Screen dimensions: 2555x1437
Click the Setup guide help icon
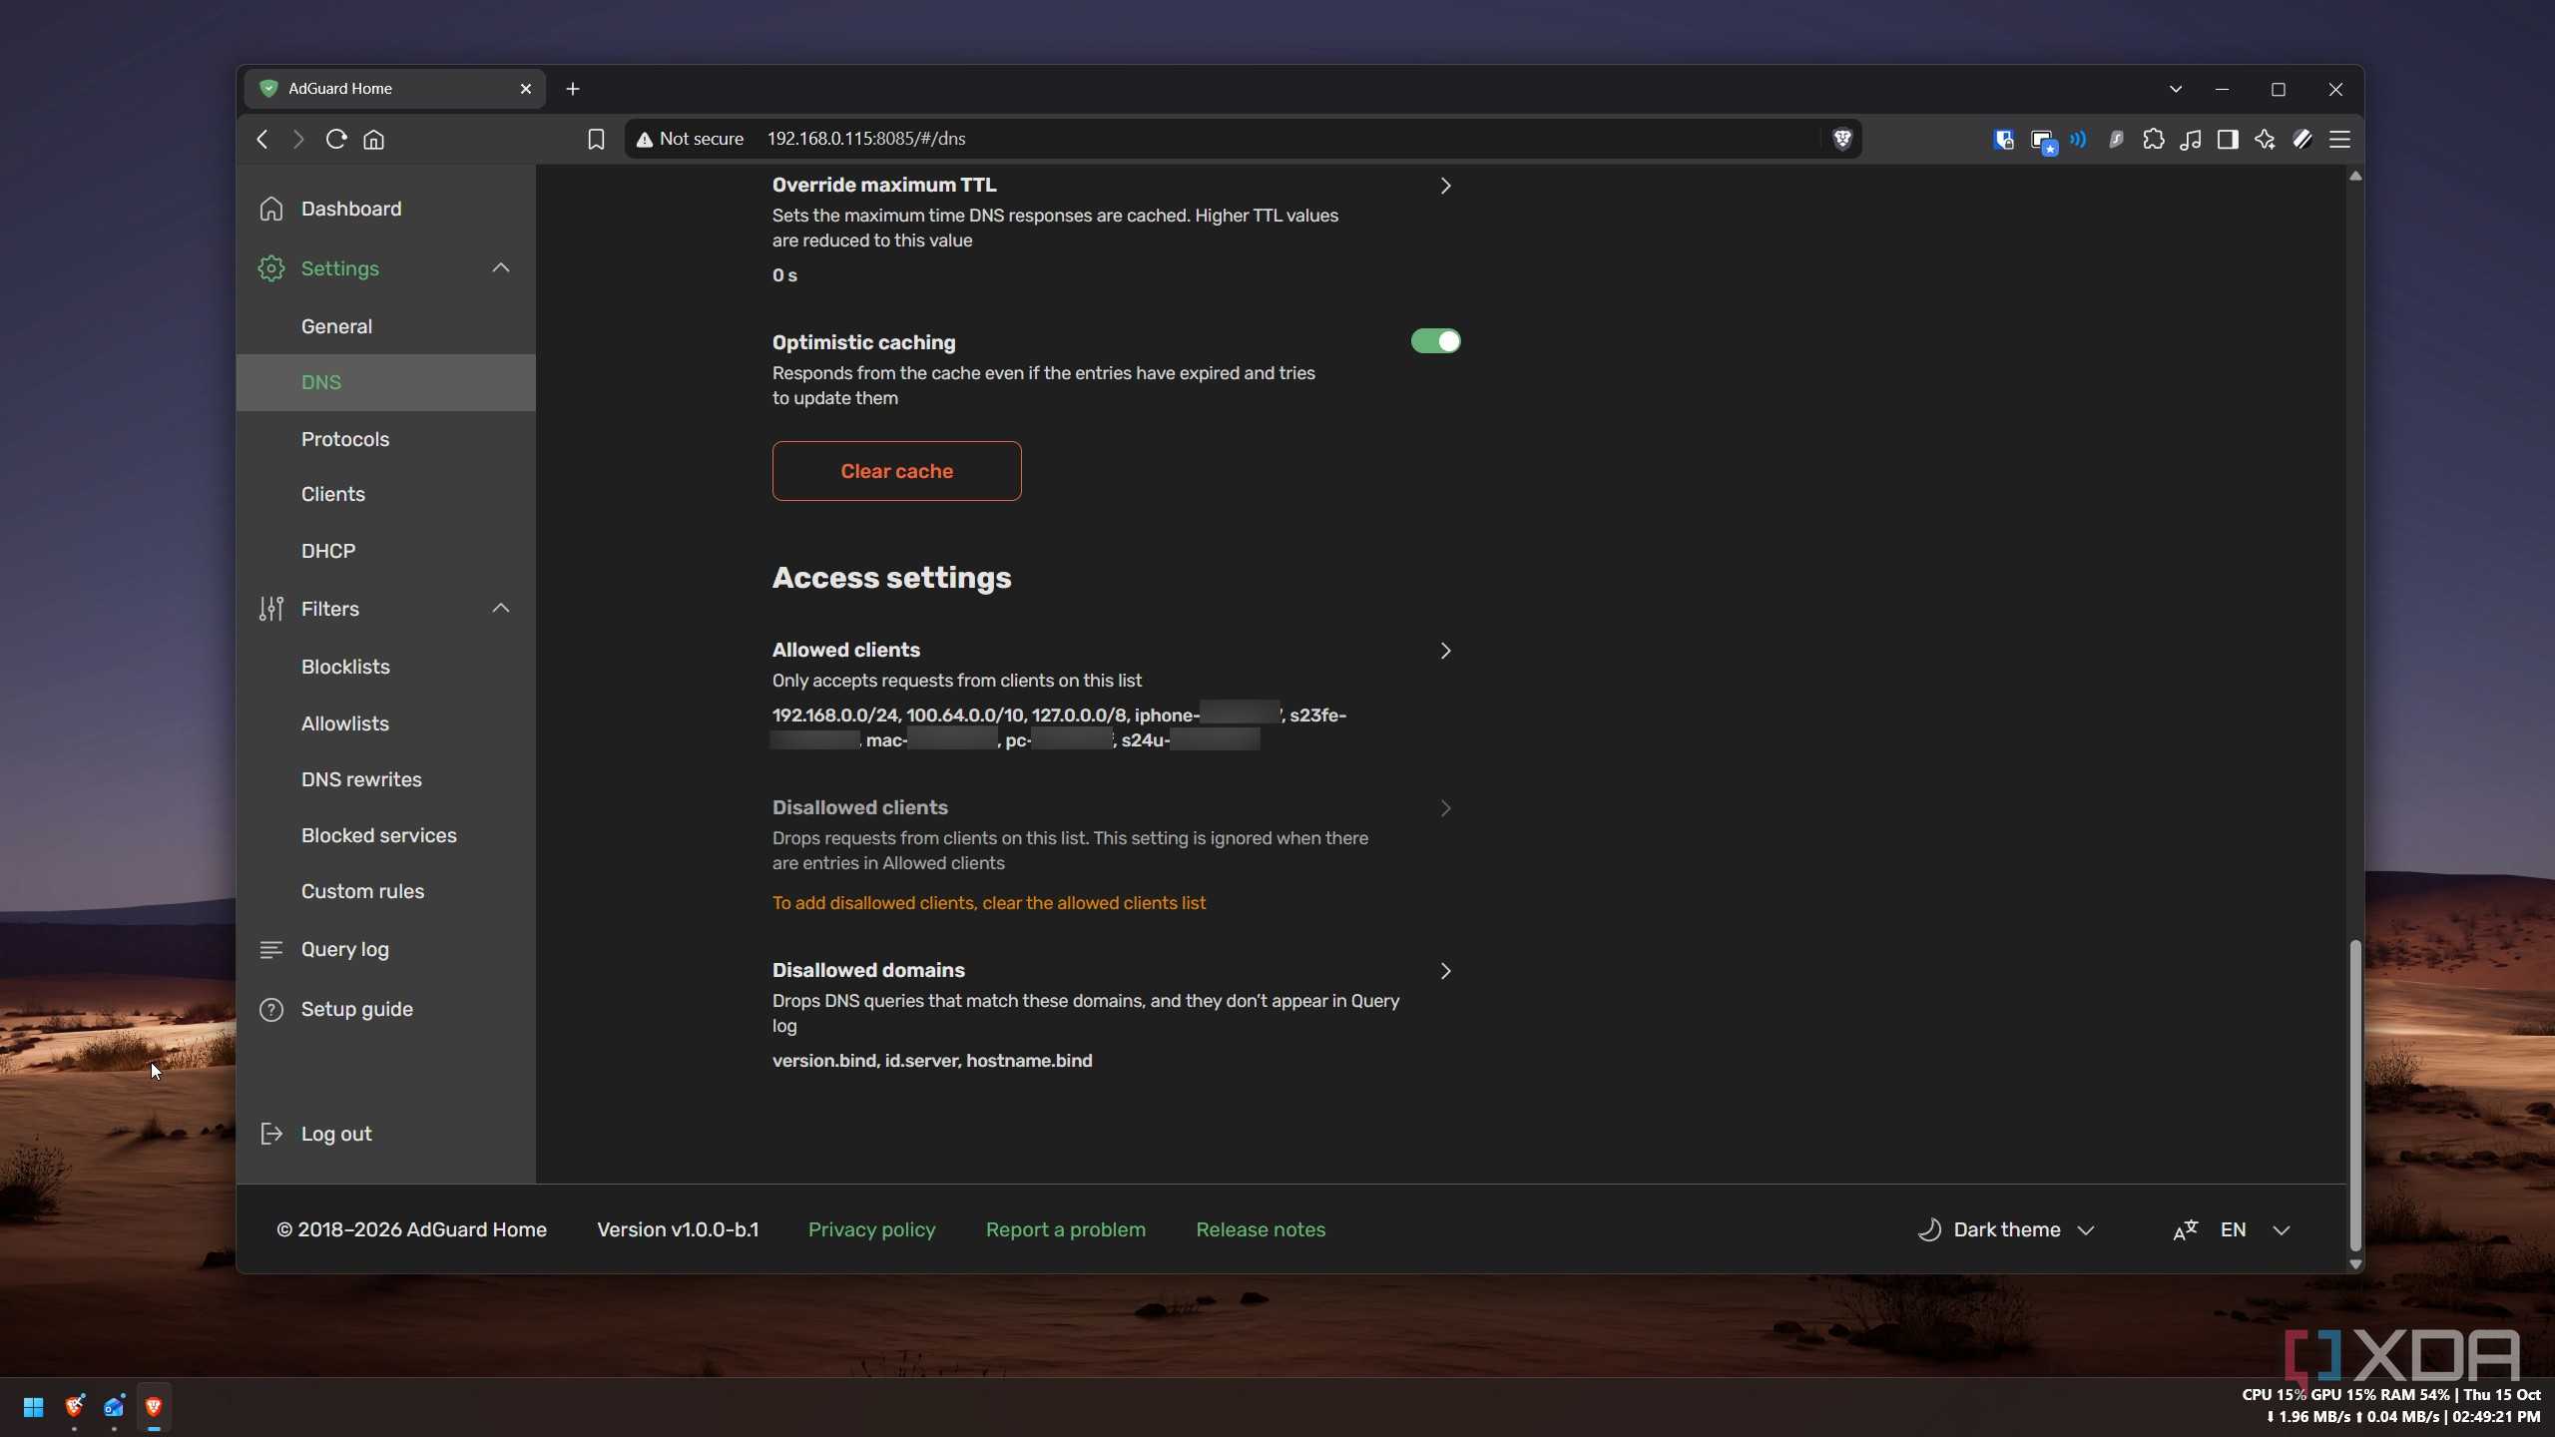click(x=270, y=1009)
